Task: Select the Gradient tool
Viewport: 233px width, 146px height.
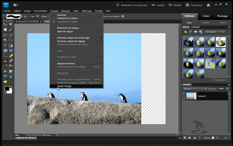Action: pos(11,71)
